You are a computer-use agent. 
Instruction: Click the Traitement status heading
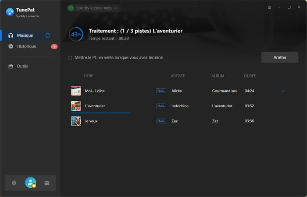coord(136,31)
